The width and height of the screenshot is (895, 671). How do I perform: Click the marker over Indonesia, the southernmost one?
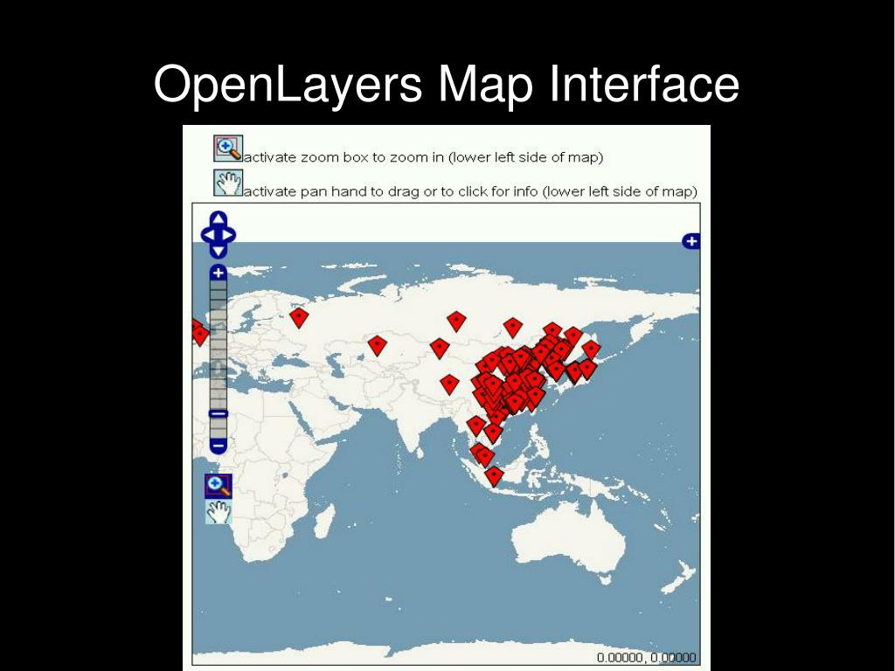click(494, 476)
